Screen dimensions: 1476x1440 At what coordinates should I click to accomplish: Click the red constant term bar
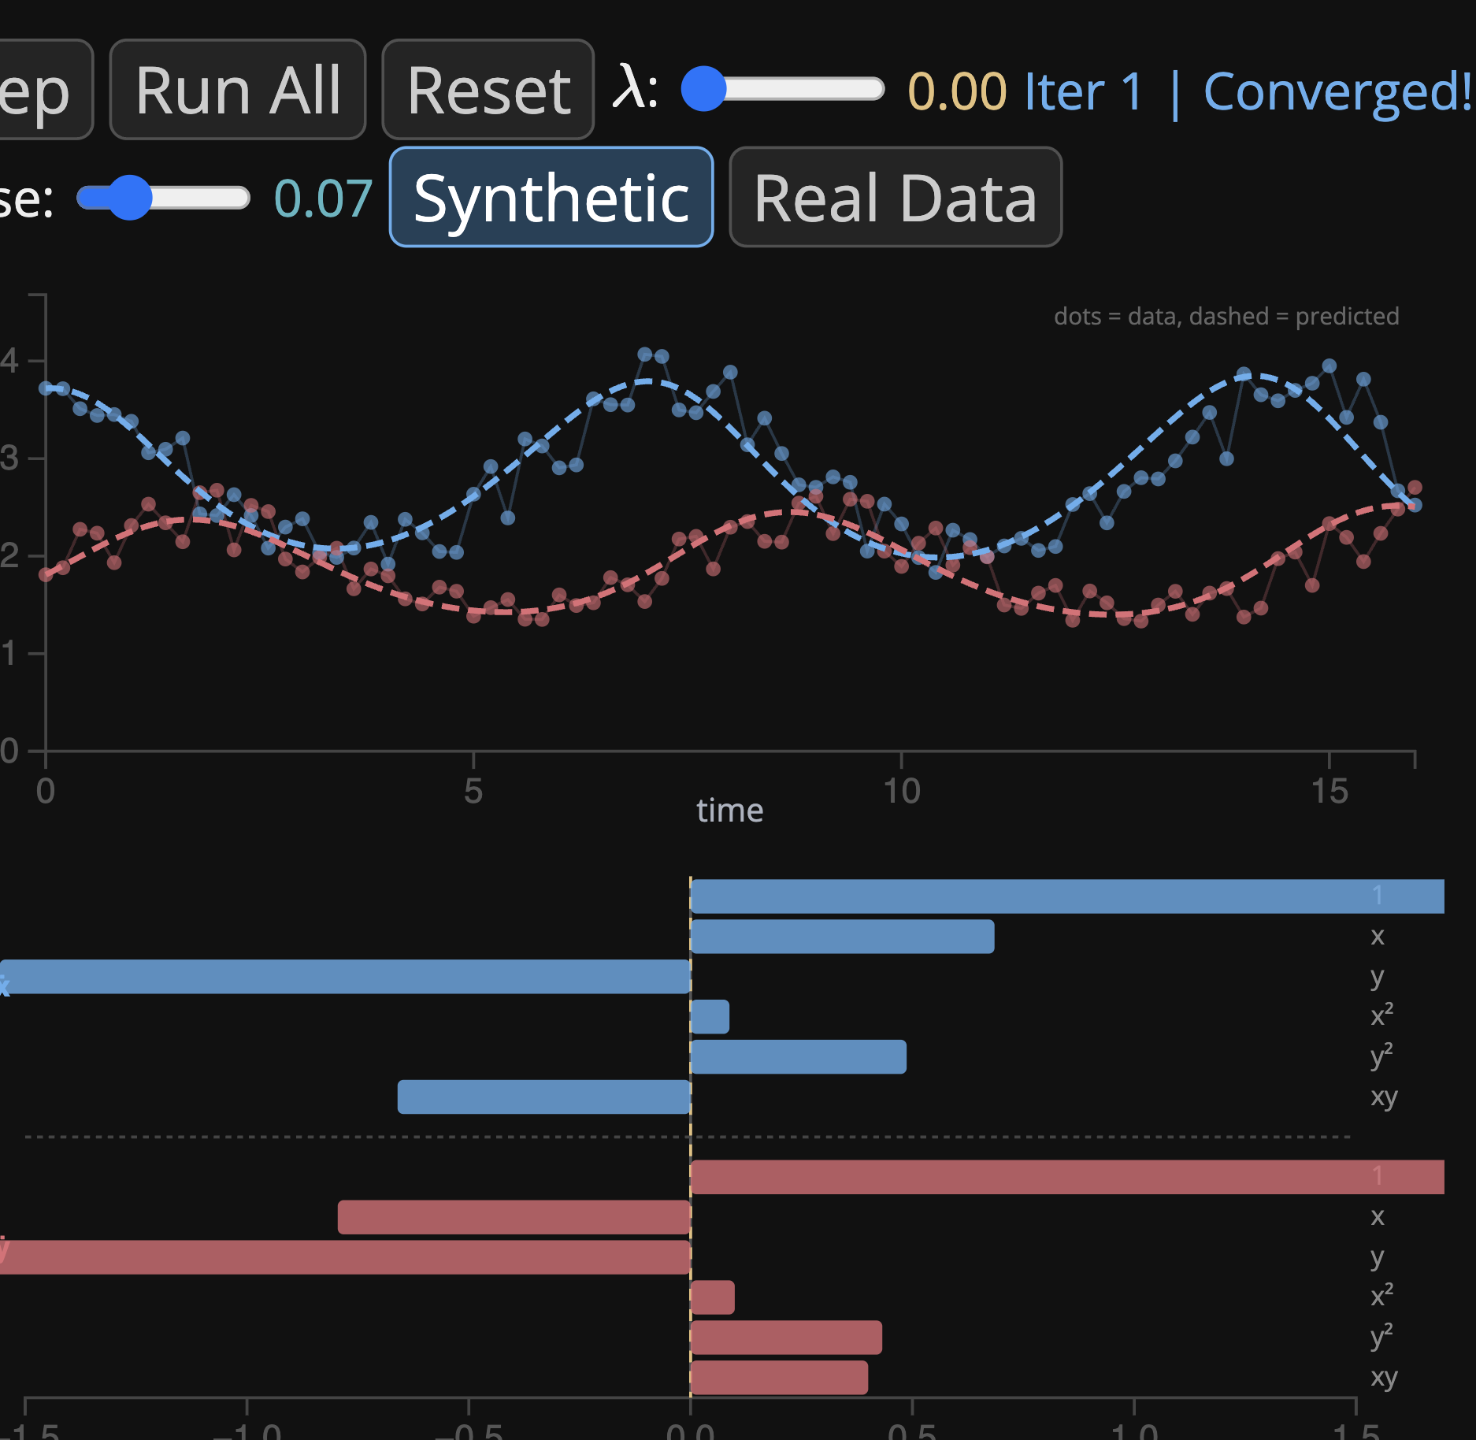1067,1177
